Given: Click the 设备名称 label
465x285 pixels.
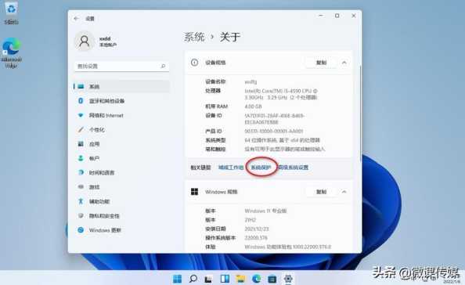Looking at the screenshot, I should coord(215,81).
